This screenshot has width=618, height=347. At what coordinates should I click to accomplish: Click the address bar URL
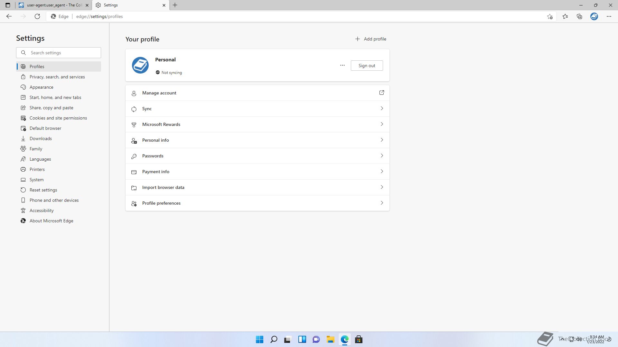(99, 16)
